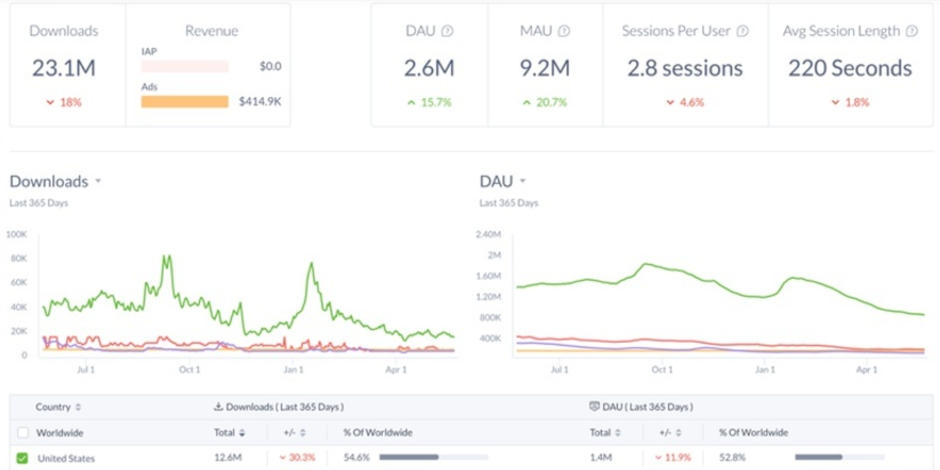Click the download icon beside Downloads column header
Screen dimensions: 940x470
(x=218, y=406)
